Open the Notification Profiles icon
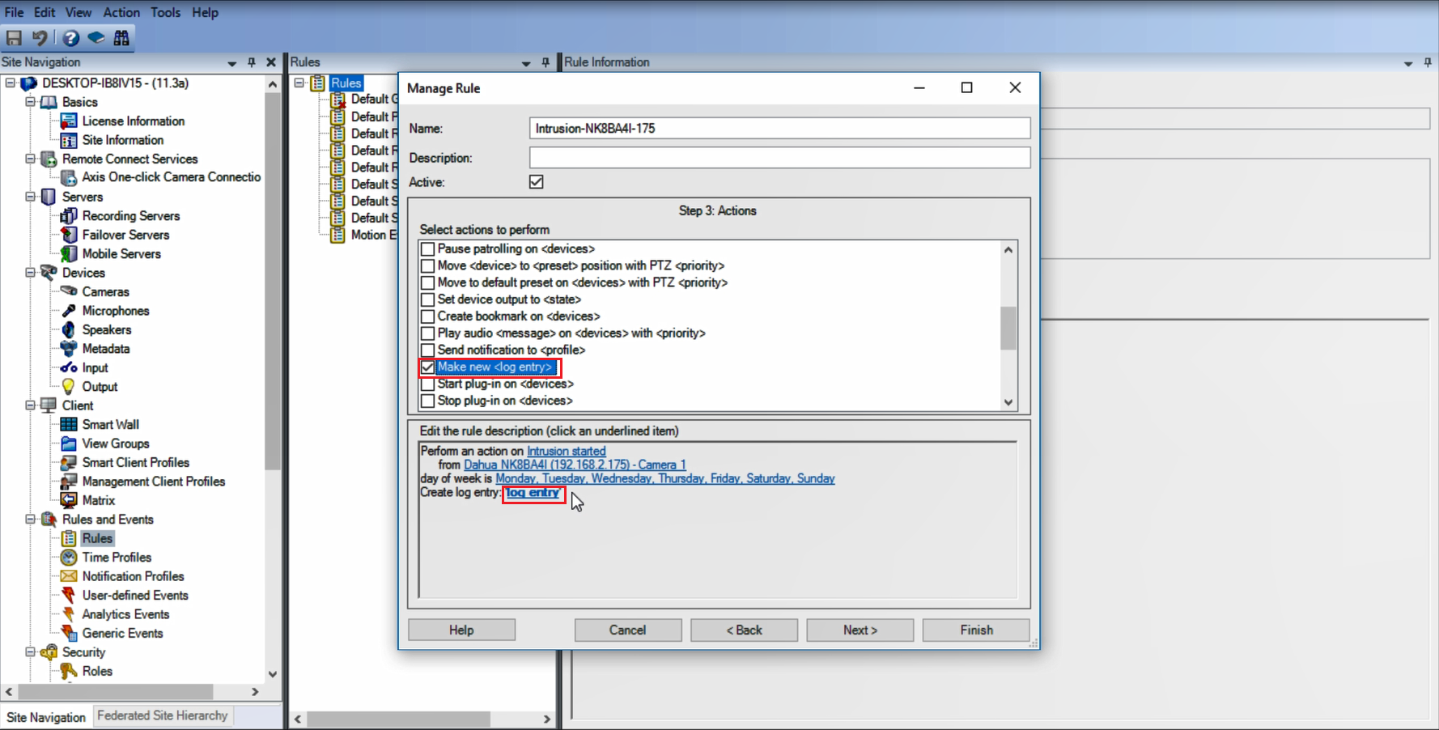 (x=69, y=576)
